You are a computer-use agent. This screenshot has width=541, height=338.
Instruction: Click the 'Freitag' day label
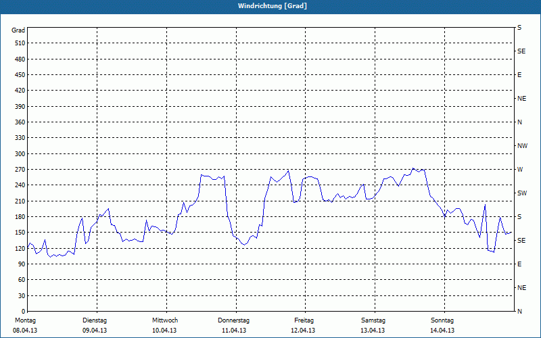pos(304,320)
